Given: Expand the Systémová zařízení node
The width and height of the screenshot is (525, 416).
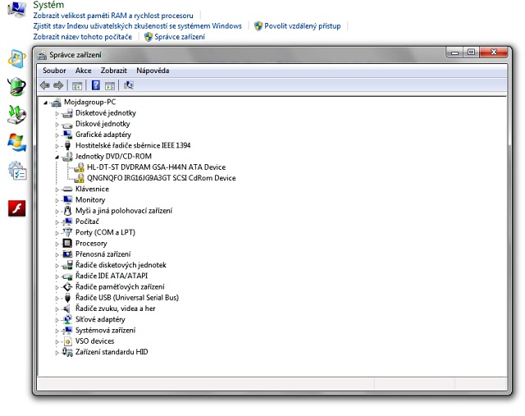Looking at the screenshot, I should pyautogui.click(x=57, y=331).
